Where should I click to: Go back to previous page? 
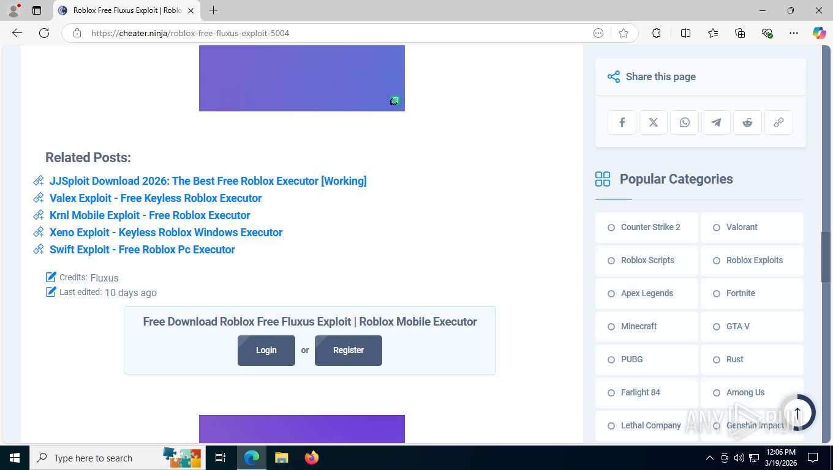tap(17, 33)
